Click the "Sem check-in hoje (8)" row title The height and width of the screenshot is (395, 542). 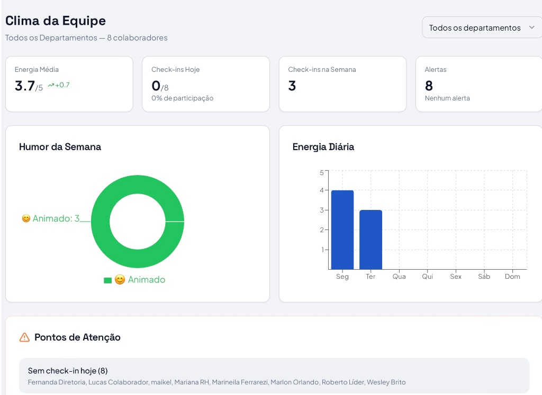[x=68, y=371]
